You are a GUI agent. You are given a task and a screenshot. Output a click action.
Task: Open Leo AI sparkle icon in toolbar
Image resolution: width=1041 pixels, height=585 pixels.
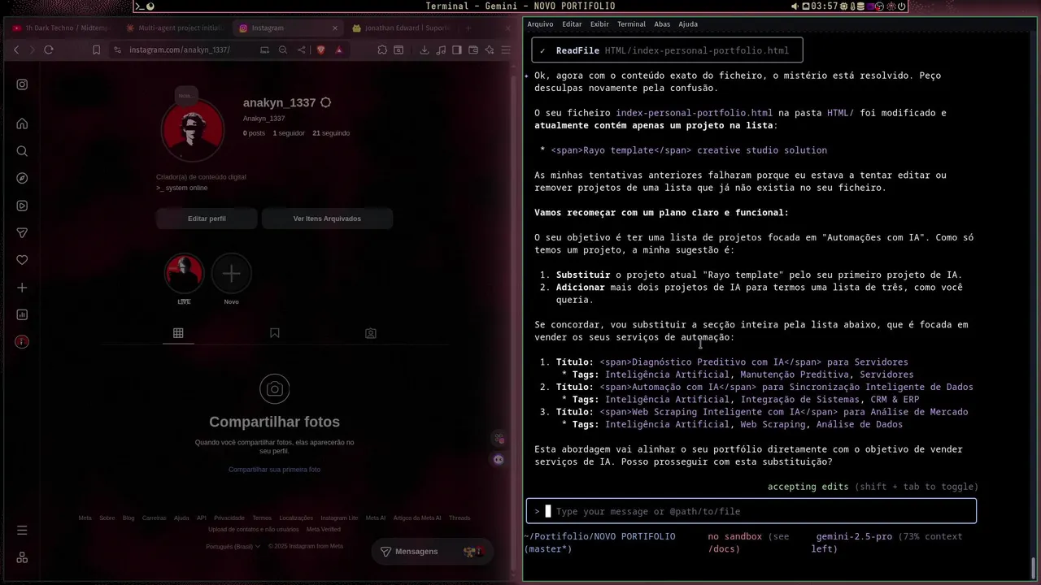click(x=490, y=50)
